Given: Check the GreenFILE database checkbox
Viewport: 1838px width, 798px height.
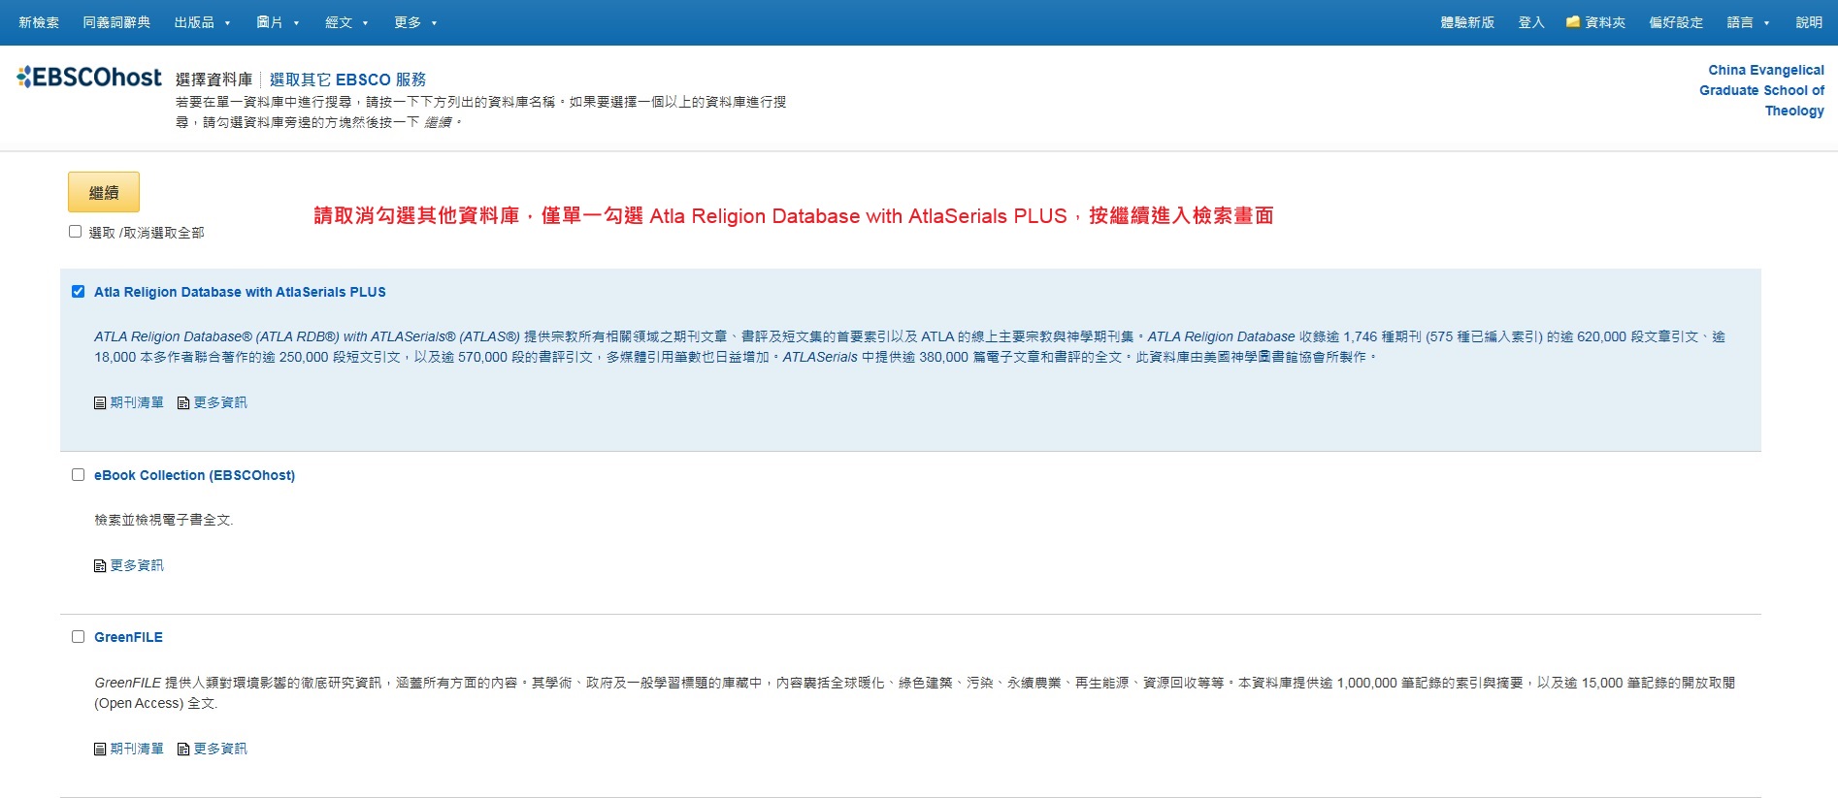Looking at the screenshot, I should 78,636.
